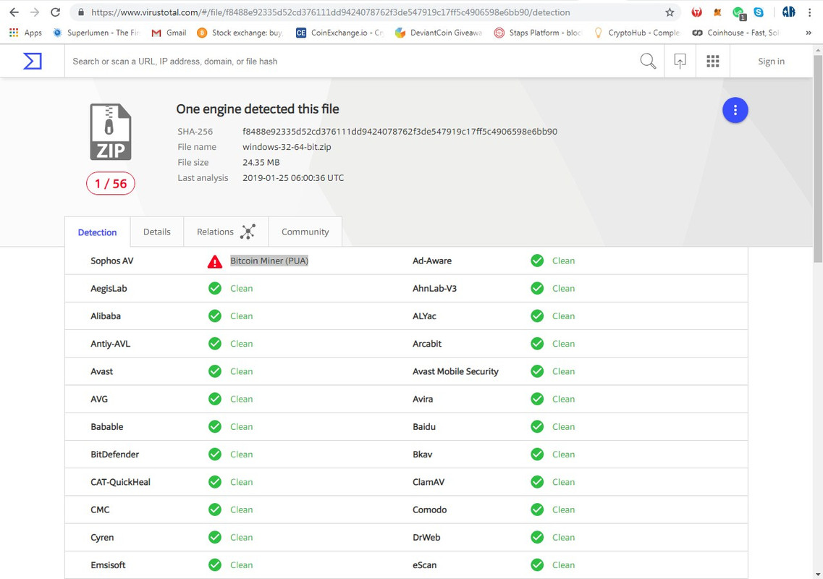
Task: Open the Staps Platform bookmark
Action: pyautogui.click(x=538, y=33)
